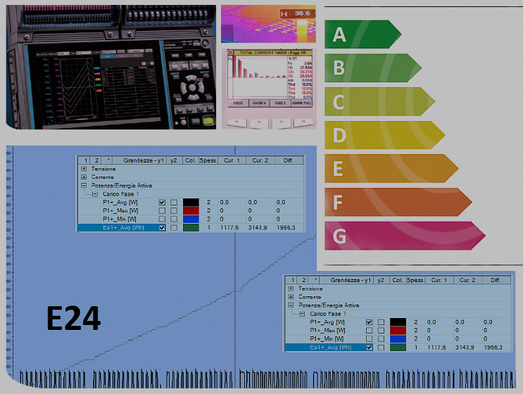This screenshot has height=394, width=523.
Task: Open green color swatch of Ea1+_Avg, upper panel
Action: 191,228
